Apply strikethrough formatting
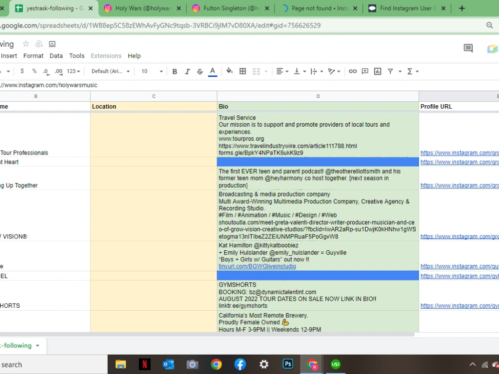The height and width of the screenshot is (374, 499). click(200, 71)
